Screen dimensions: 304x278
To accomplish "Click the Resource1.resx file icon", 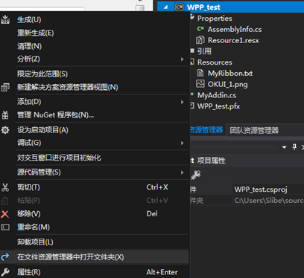I will click(x=200, y=40).
